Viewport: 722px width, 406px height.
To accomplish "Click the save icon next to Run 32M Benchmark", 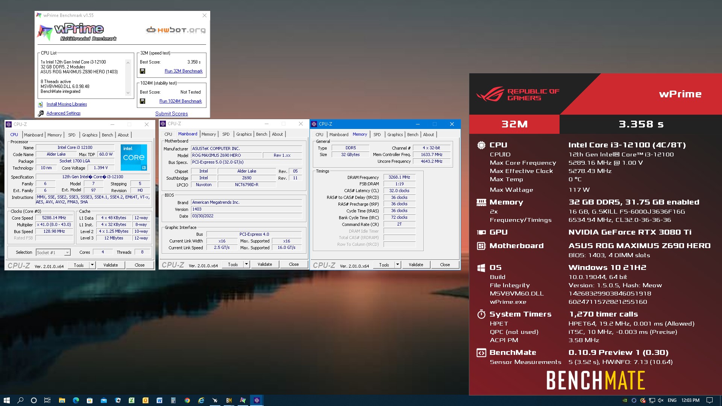I will [x=143, y=71].
